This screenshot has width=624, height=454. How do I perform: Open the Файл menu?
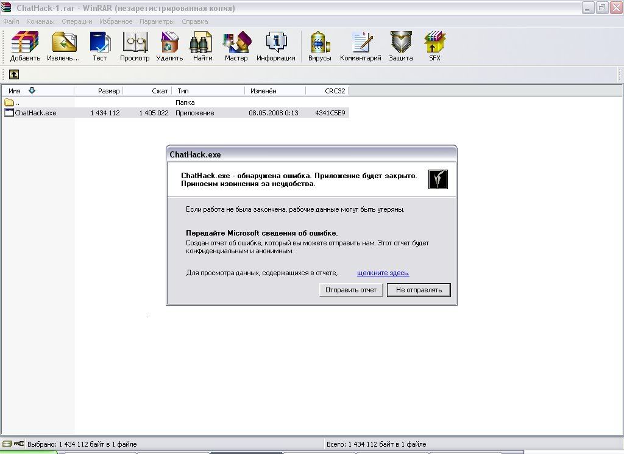coord(11,21)
